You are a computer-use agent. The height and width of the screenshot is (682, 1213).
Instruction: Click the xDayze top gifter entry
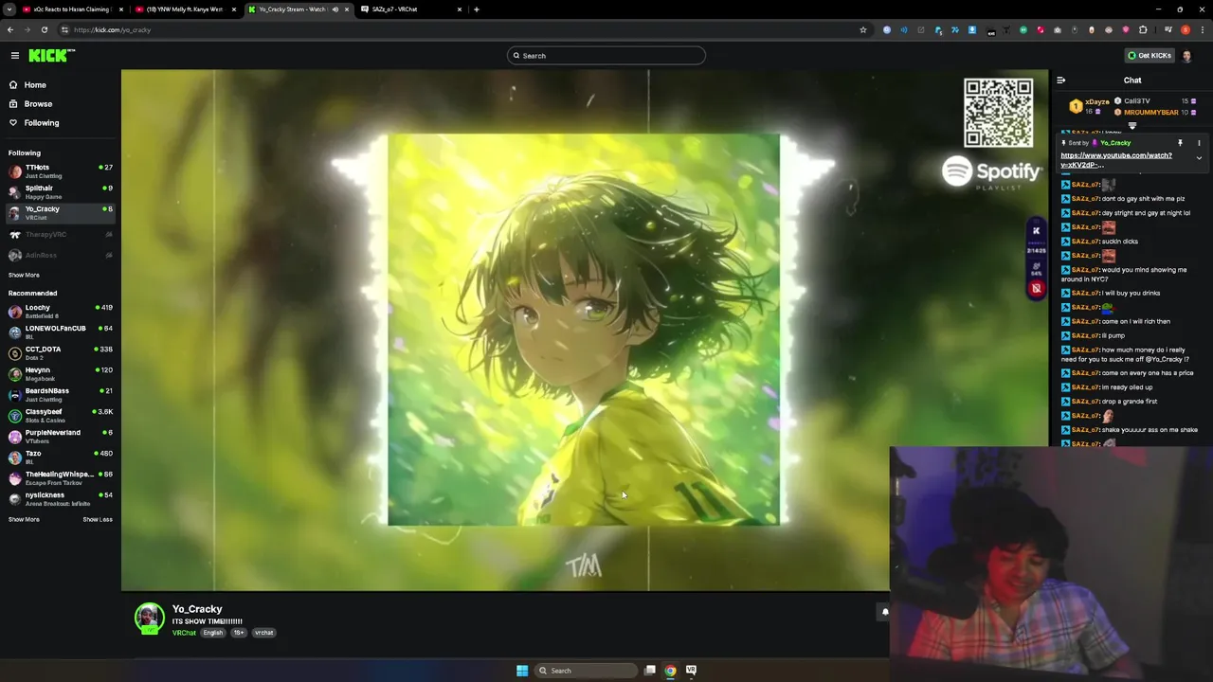point(1090,106)
